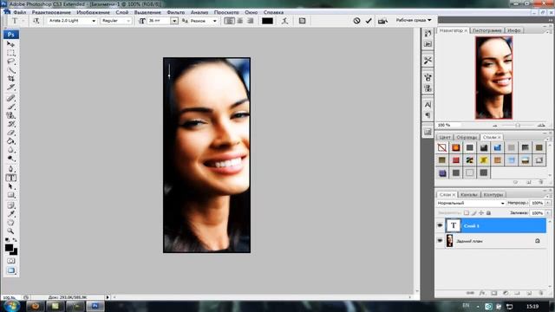
Task: Select the Paint Bucket tool
Action: pyautogui.click(x=11, y=141)
